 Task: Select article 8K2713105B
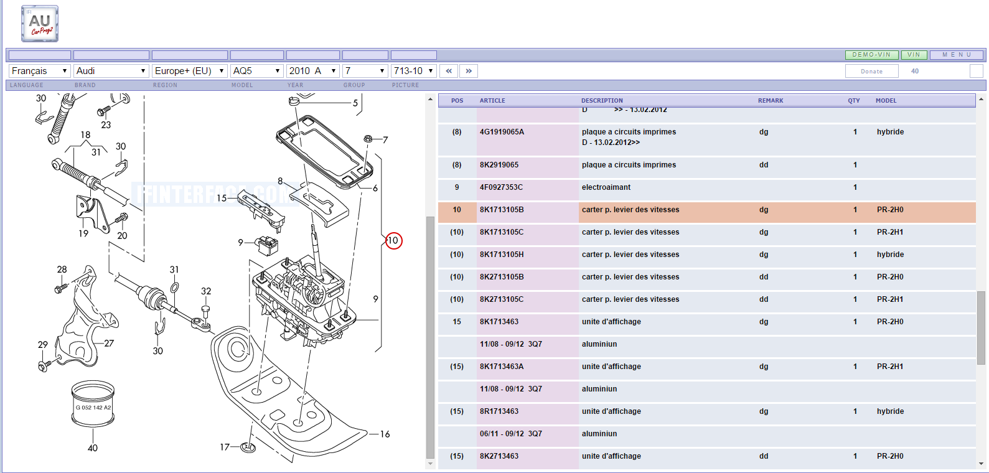[502, 277]
